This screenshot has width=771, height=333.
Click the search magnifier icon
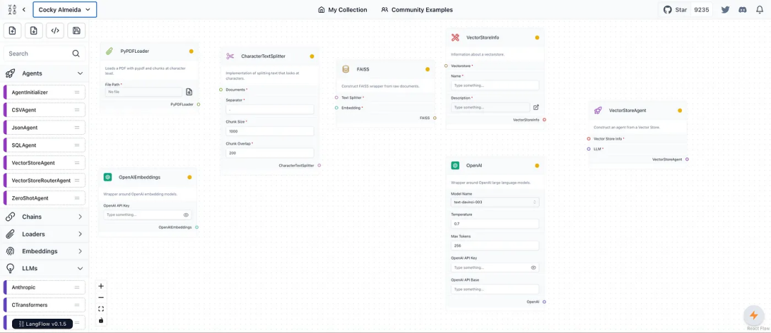point(76,53)
